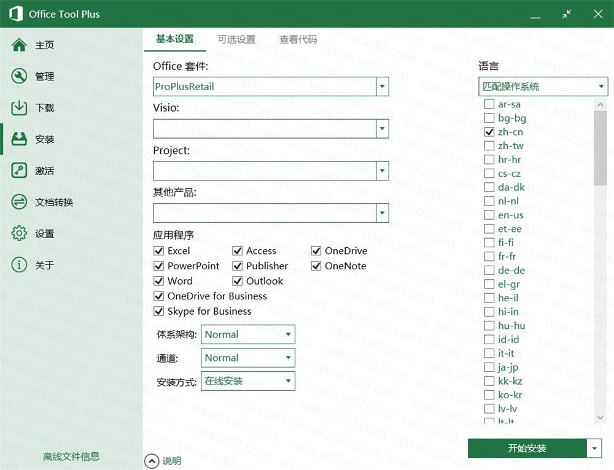The height and width of the screenshot is (470, 614).
Task: Open the language 匹配操作系统 dropdown
Action: tap(543, 87)
